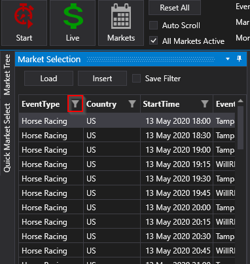Click the Load button
The image size is (250, 264).
[48, 79]
